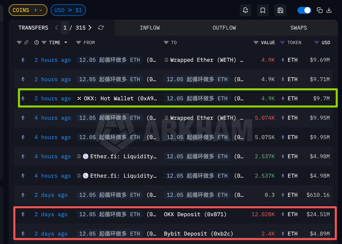The height and width of the screenshot is (244, 342).
Task: Open the OKX Deposit (0xB71) address link
Action: [195, 214]
